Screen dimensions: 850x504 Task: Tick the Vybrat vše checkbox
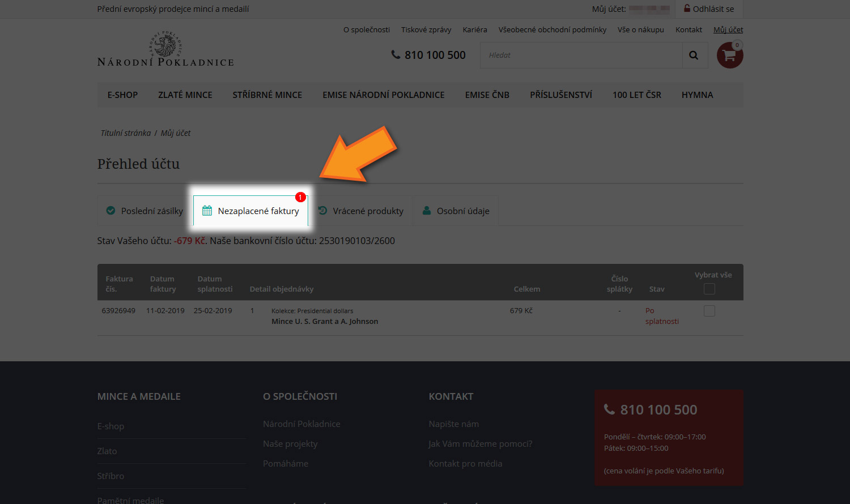click(709, 289)
